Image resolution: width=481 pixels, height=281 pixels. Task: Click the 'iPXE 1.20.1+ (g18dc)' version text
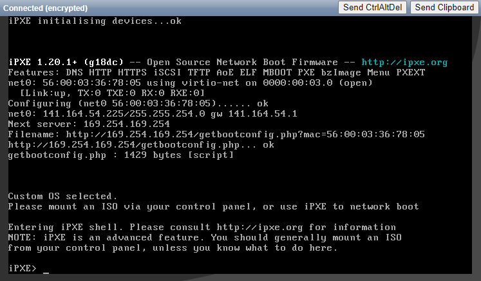pos(66,63)
